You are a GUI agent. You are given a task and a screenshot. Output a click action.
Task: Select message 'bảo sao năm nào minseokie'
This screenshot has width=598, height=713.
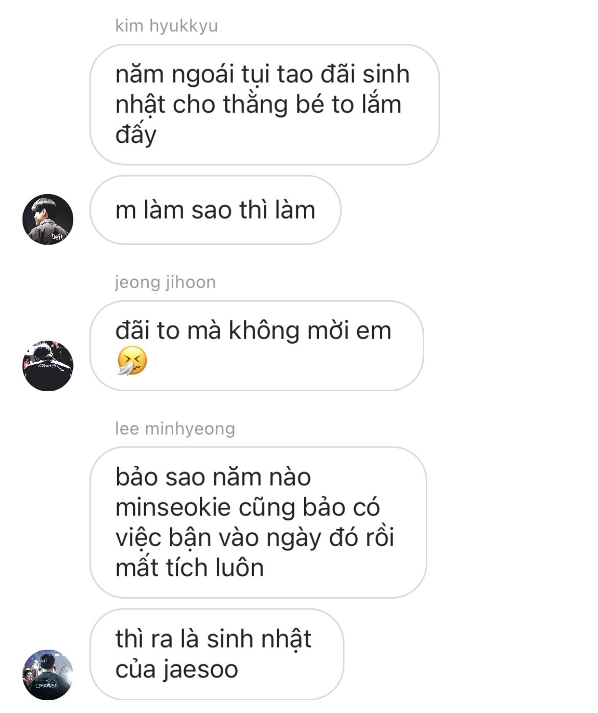(x=258, y=522)
